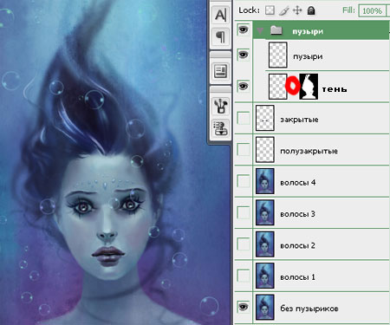Image resolution: width=390 pixels, height=325 pixels.
Task: Hide the пузыри layer inside the group
Action: [244, 55]
